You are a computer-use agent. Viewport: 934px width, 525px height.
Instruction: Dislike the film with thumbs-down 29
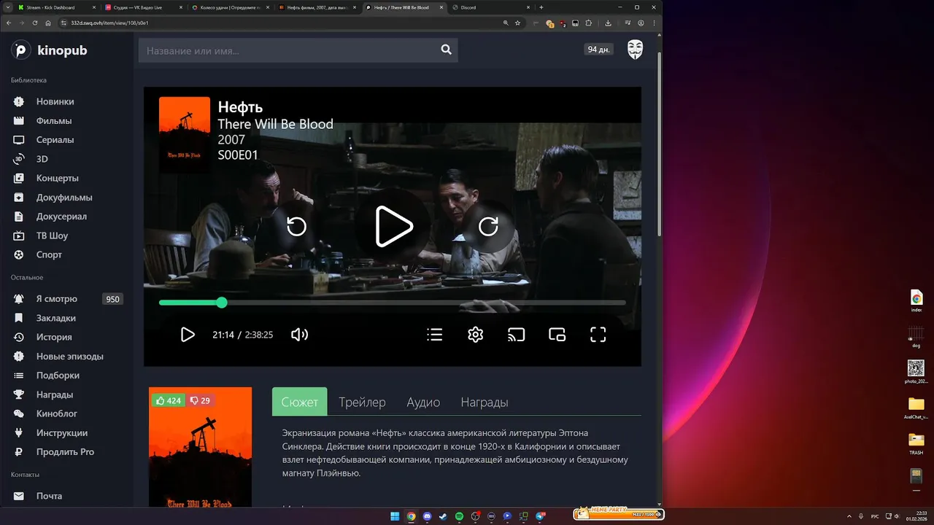pyautogui.click(x=200, y=400)
